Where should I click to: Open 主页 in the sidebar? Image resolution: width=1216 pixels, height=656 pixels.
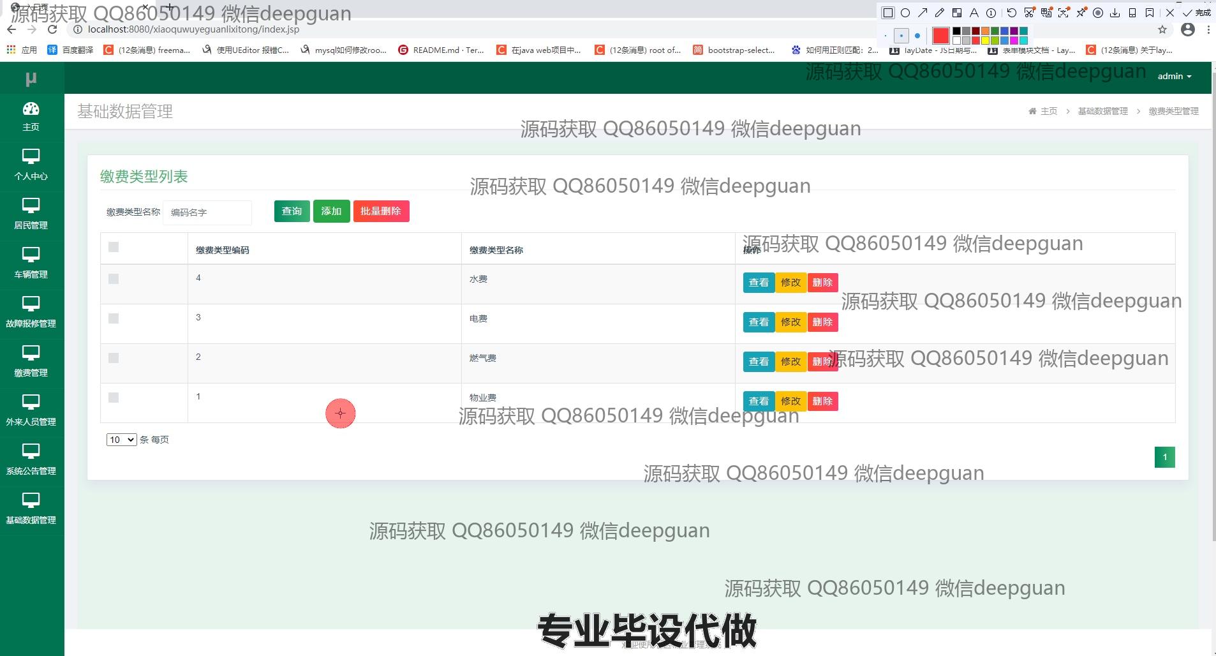pyautogui.click(x=31, y=117)
